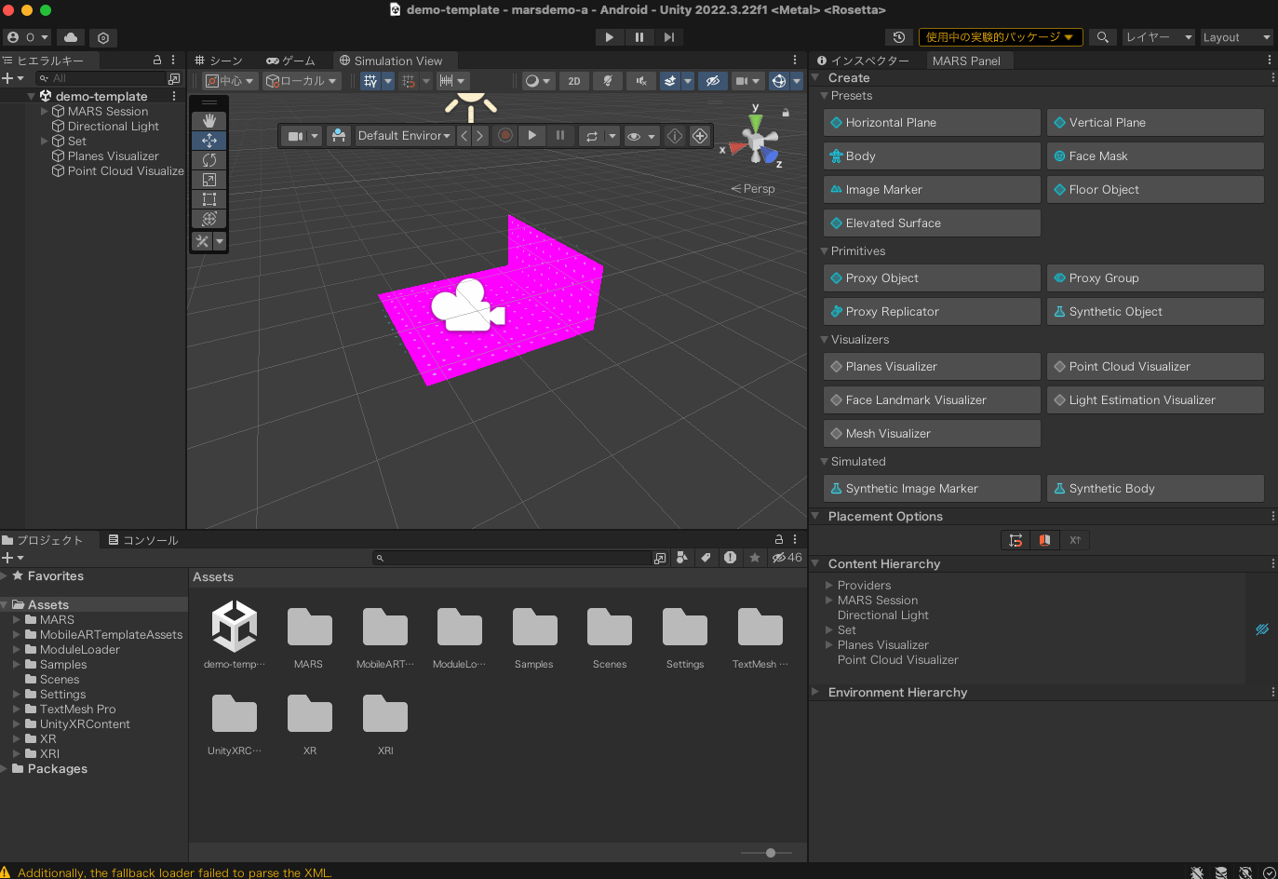
Task: Toggle scene effects (skybox, fog) button
Action: pos(670,81)
